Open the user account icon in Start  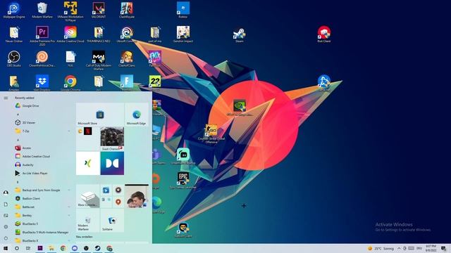[6, 193]
